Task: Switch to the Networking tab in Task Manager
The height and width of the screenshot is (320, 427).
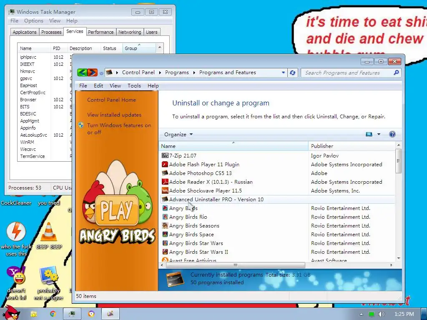Action: 130,32
